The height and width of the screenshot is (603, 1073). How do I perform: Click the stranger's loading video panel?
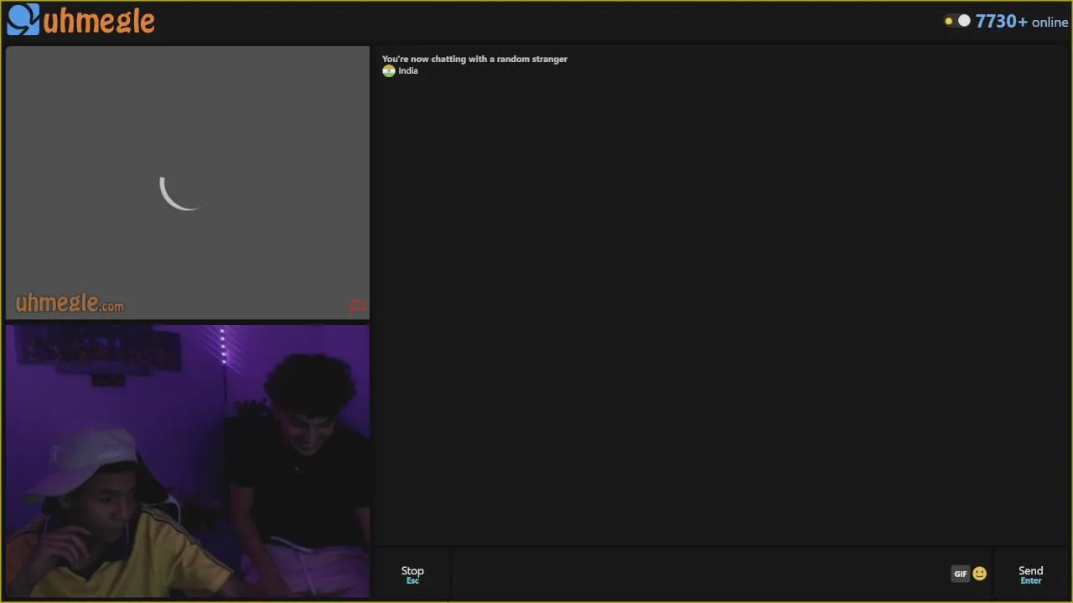point(188,183)
